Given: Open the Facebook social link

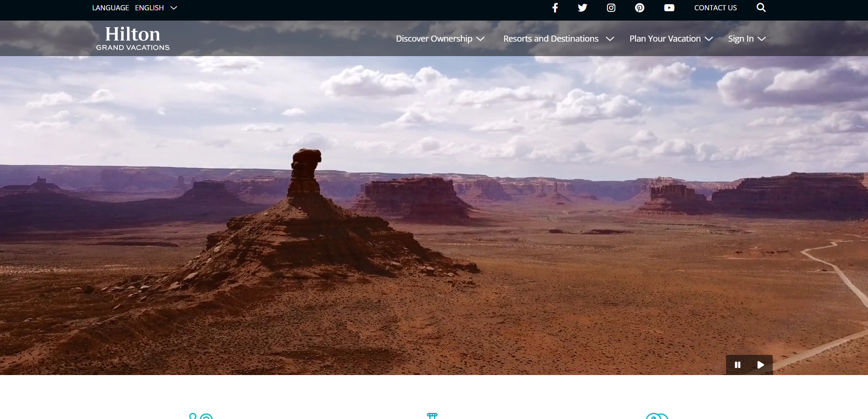Looking at the screenshot, I should point(555,7).
